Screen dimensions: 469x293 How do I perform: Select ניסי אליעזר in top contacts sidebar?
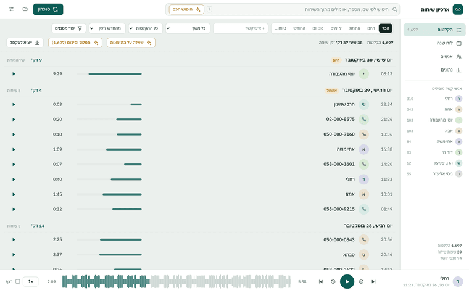pos(434,174)
